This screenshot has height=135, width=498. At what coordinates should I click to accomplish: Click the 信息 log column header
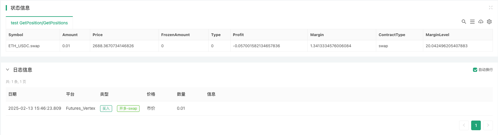tap(211, 94)
